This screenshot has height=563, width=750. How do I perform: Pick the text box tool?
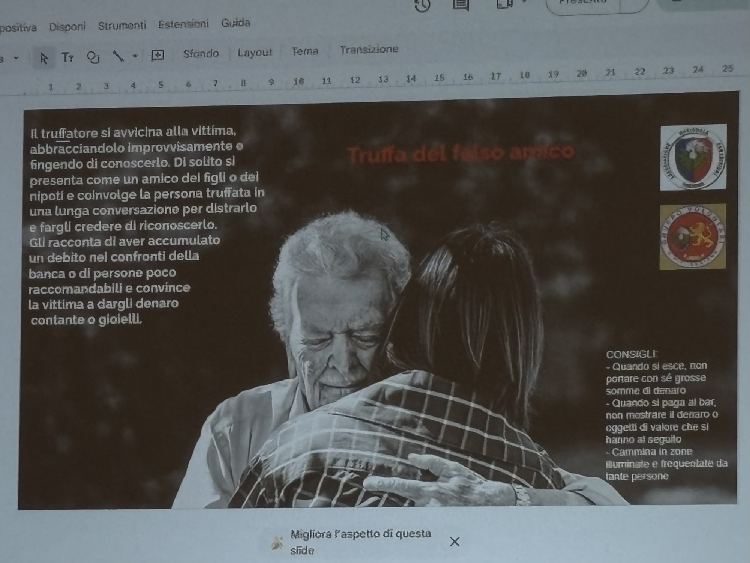[x=67, y=57]
